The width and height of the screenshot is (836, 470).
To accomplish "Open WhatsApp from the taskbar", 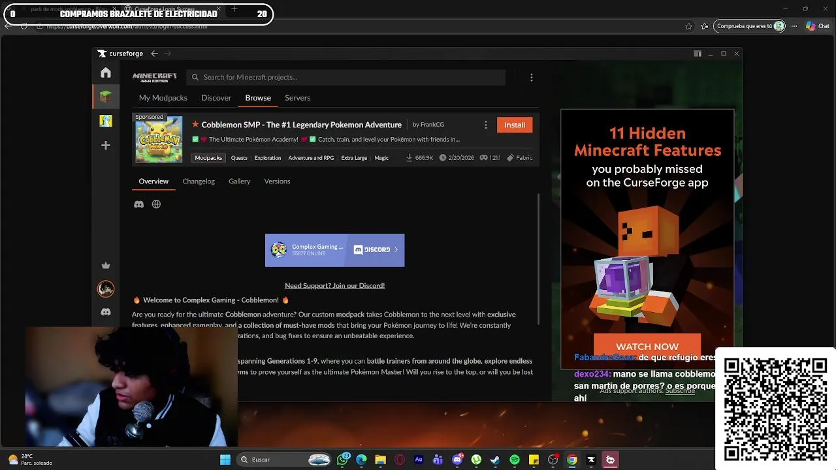I will [343, 460].
